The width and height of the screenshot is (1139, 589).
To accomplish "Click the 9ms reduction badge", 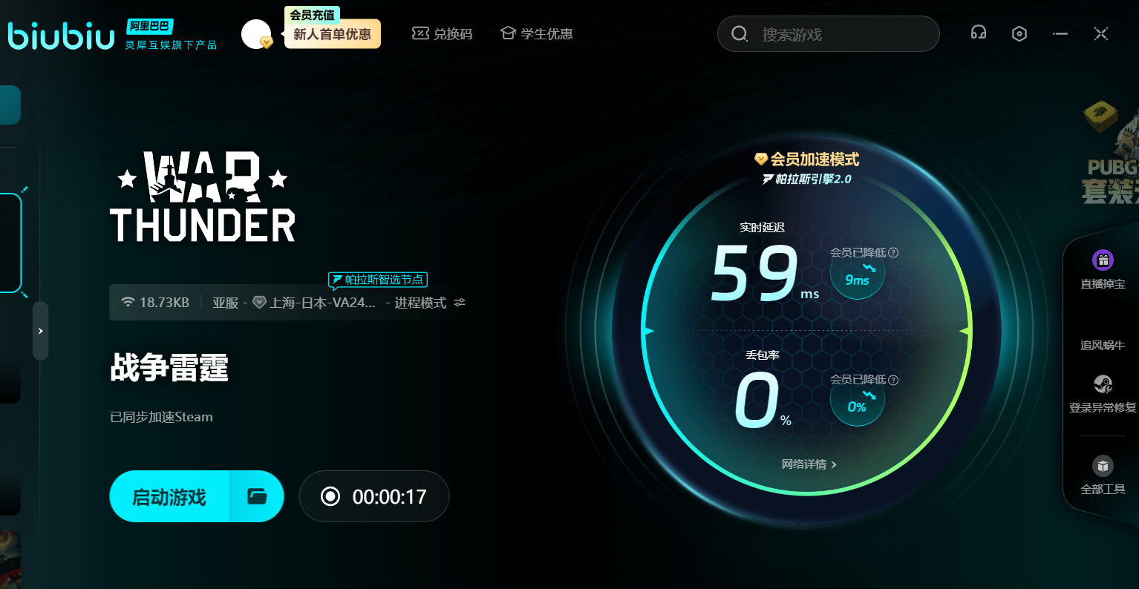I will (857, 274).
